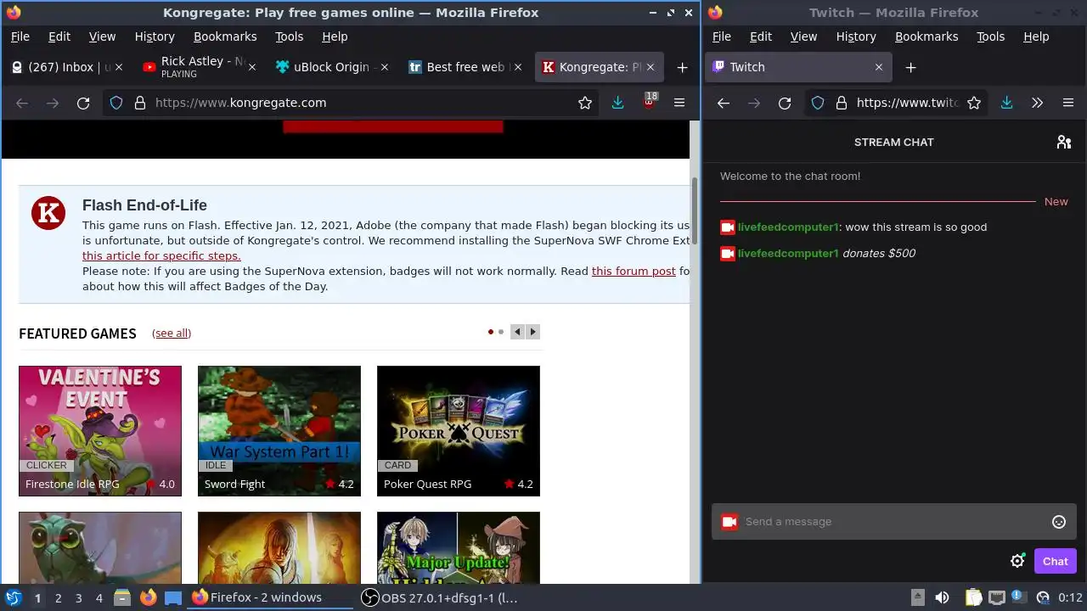Open the hamburger menu in Twitch window
Viewport: 1087px width, 611px height.
(x=1068, y=103)
